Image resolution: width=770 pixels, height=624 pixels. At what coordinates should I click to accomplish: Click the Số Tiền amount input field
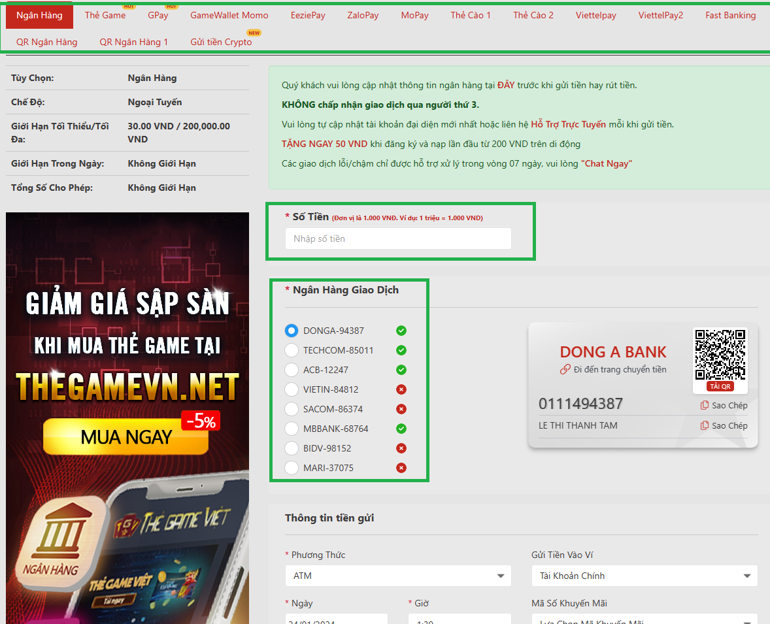click(398, 239)
